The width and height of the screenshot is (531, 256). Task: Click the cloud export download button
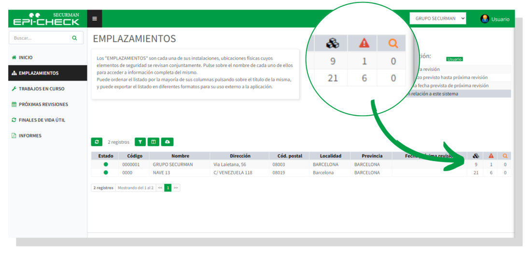(167, 142)
